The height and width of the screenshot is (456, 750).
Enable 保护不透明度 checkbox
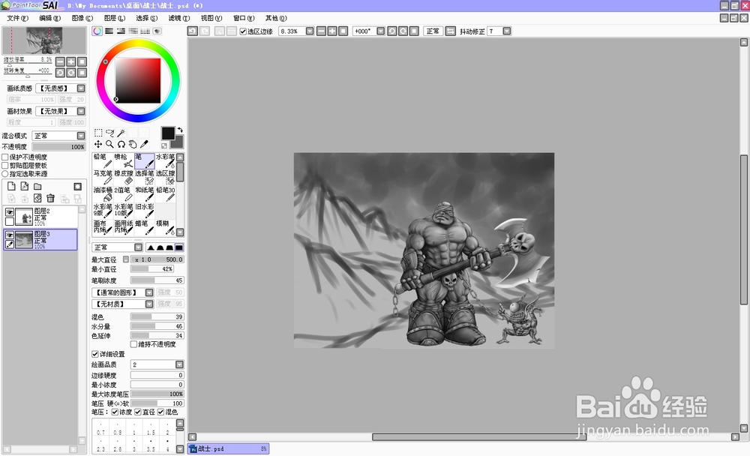[x=5, y=157]
